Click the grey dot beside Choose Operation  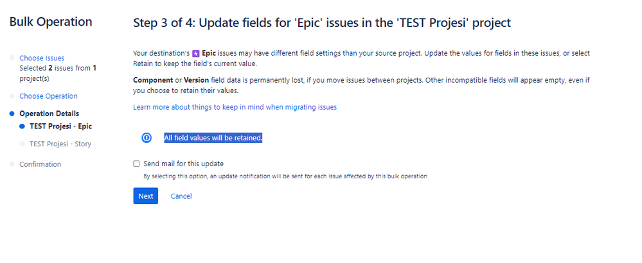point(12,96)
